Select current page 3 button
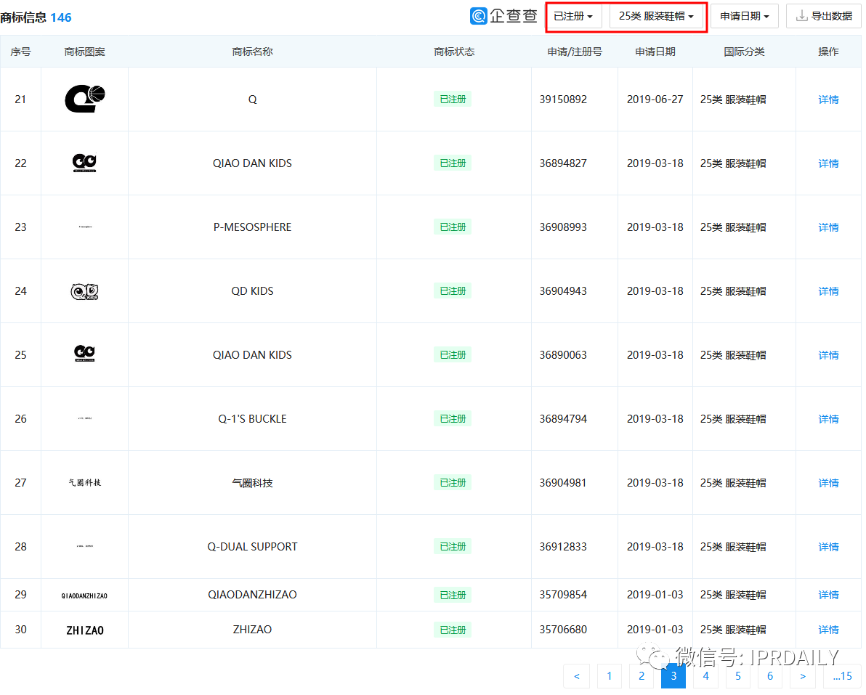The width and height of the screenshot is (866, 695). 673,675
